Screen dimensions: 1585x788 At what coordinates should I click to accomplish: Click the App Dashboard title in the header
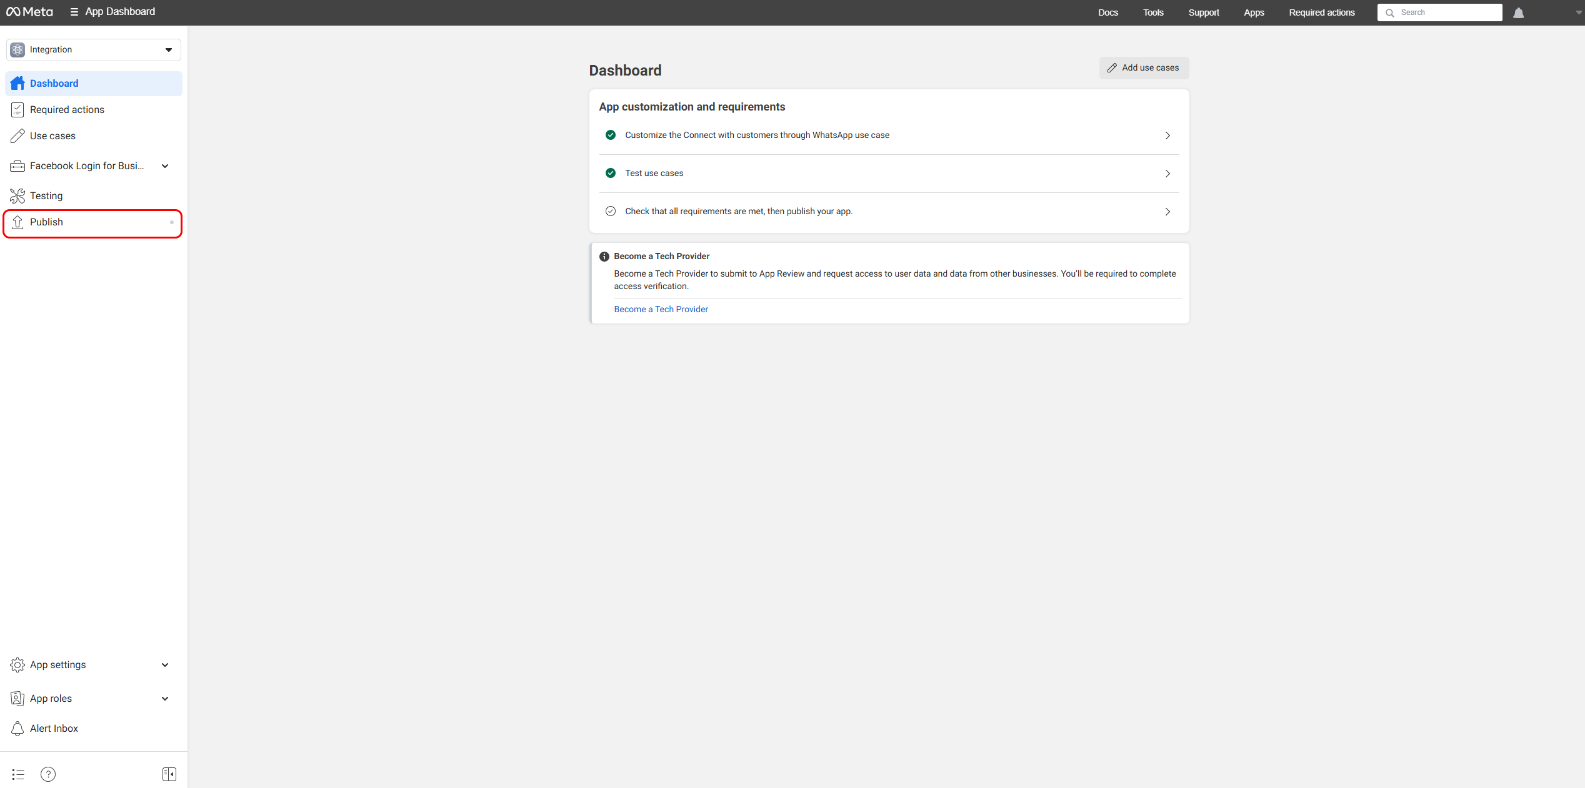pyautogui.click(x=120, y=12)
